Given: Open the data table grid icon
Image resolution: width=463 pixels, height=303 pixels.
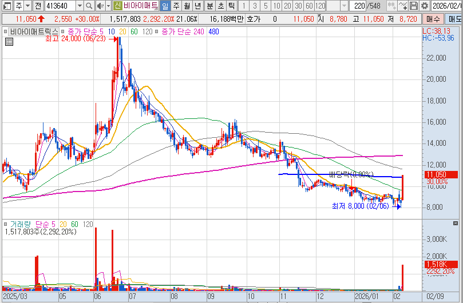Looking at the screenshot, I should [x=9, y=42].
